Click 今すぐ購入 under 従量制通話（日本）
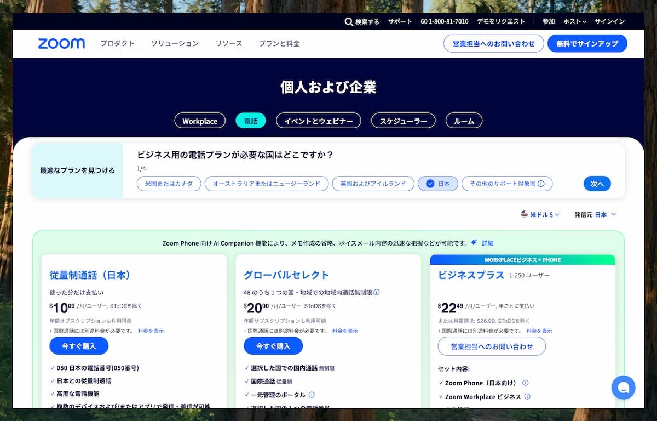This screenshot has width=657, height=421. click(x=79, y=346)
